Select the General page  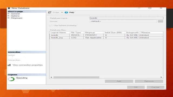15,14
